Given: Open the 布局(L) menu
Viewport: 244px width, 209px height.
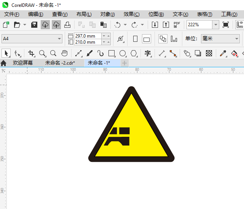Looking at the screenshot, I should (84, 14).
